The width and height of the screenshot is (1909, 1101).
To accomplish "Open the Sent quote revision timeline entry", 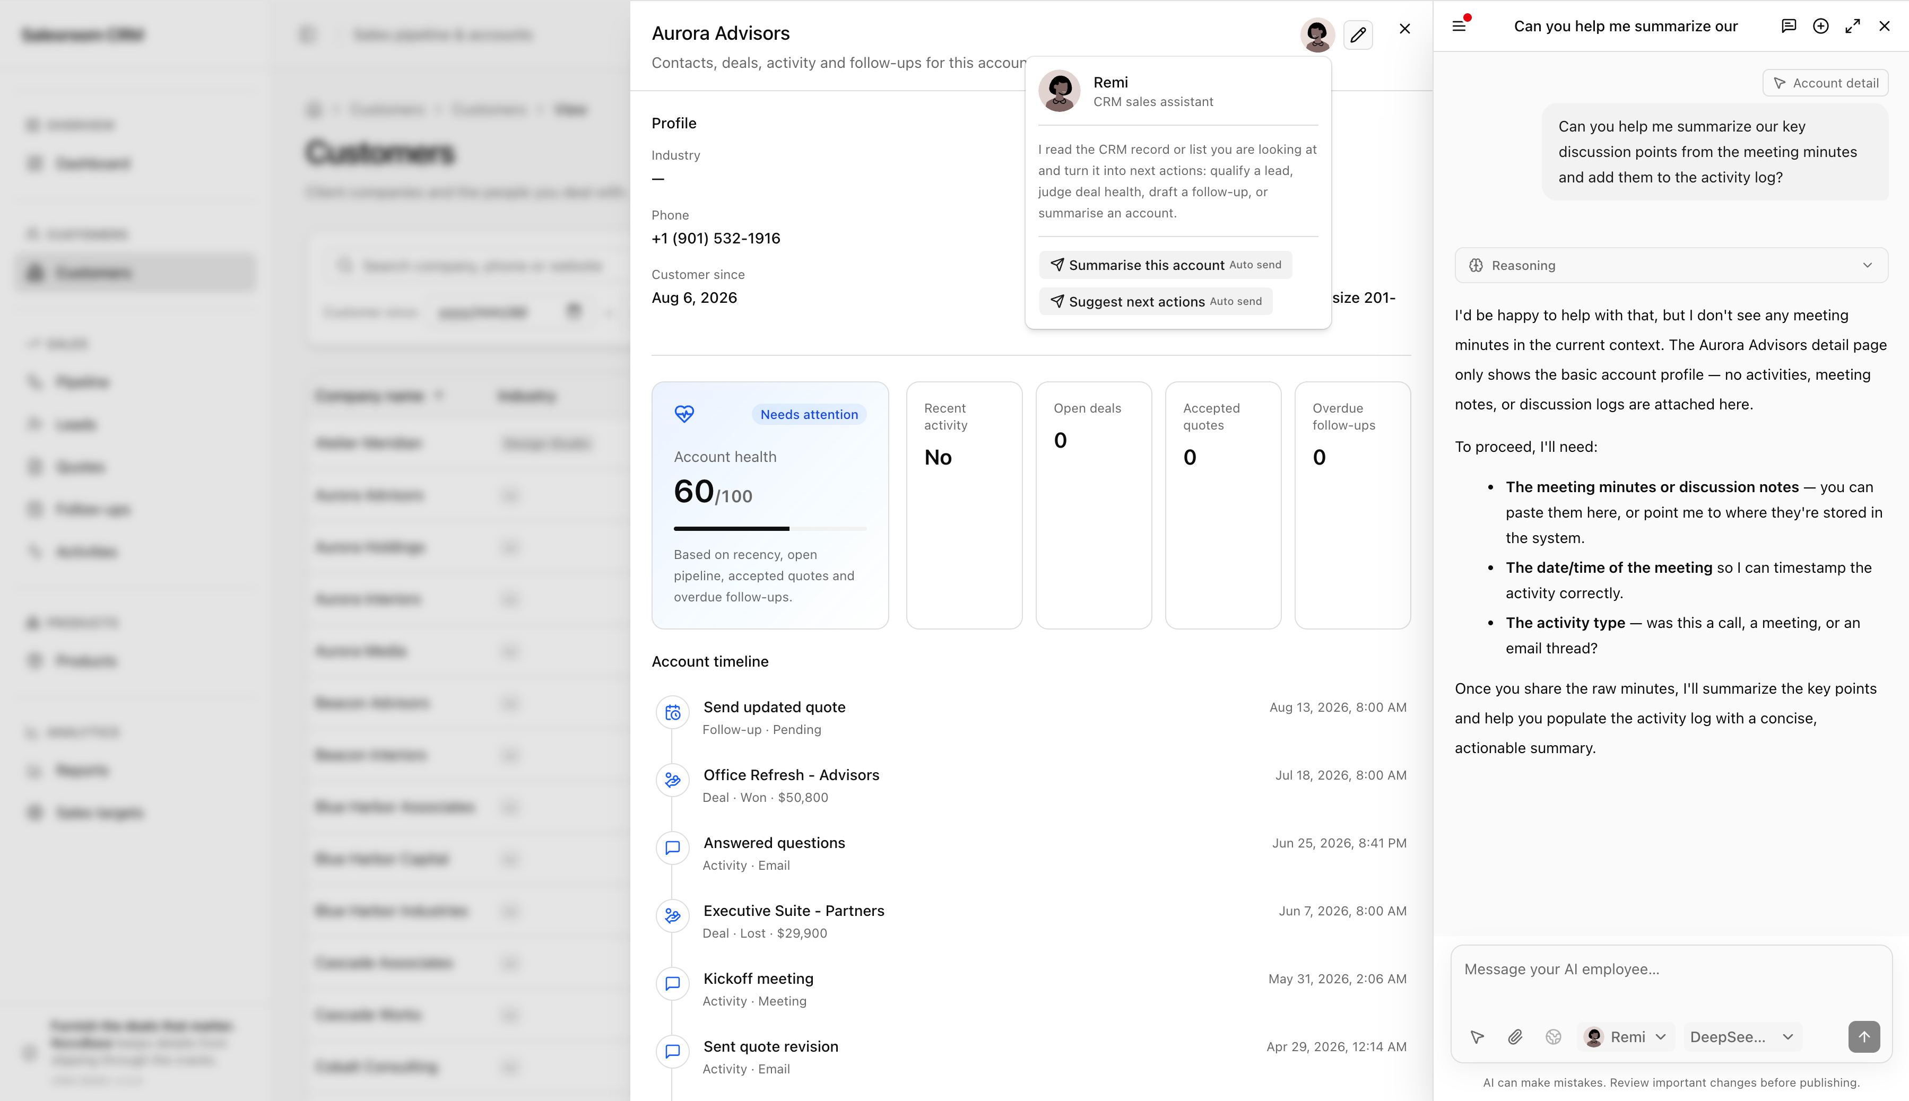I will click(771, 1046).
